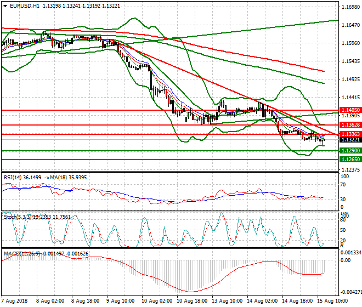
Task: Select the 1.12900 green support level tag
Action: point(350,150)
